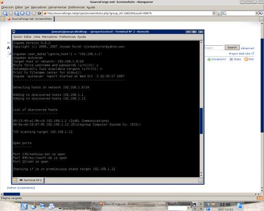Switch to virtual desktop 2 in pager
Image resolution: width=264 pixels, height=211 pixels.
coord(201,204)
